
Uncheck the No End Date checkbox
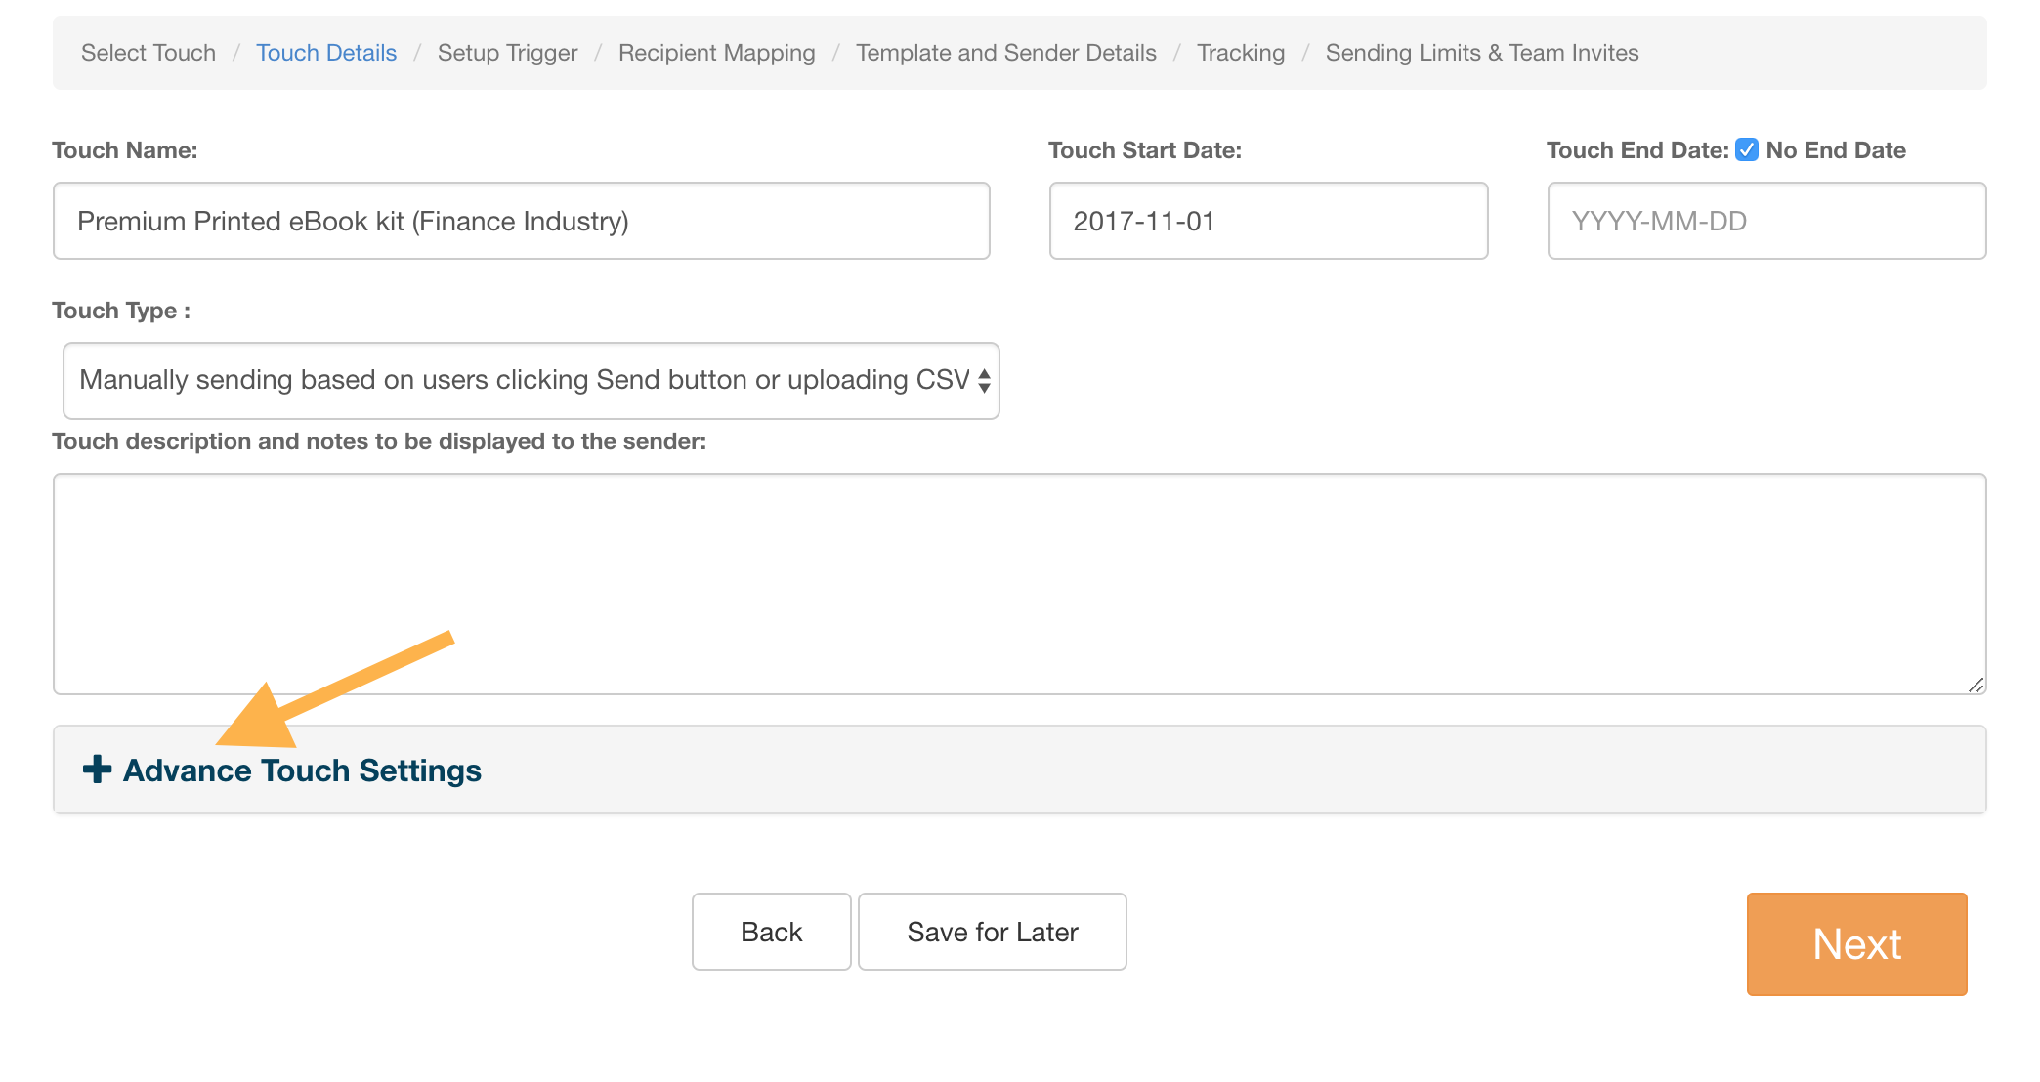(x=1747, y=150)
